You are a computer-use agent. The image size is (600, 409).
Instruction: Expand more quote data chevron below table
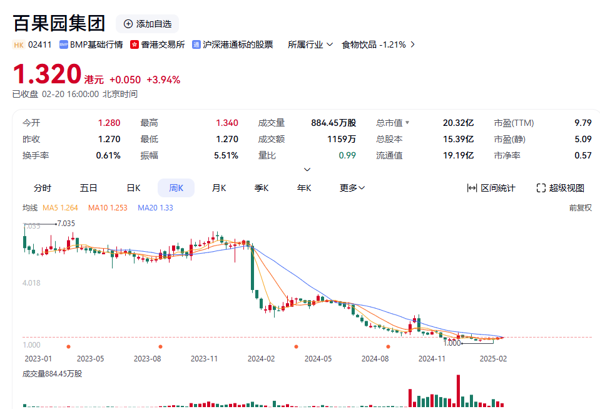[x=307, y=169]
